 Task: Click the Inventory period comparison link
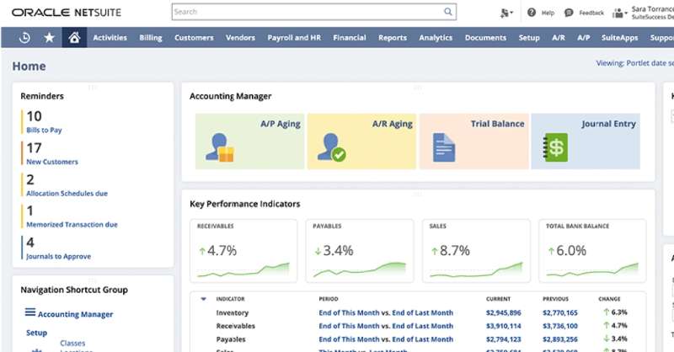[386, 312]
